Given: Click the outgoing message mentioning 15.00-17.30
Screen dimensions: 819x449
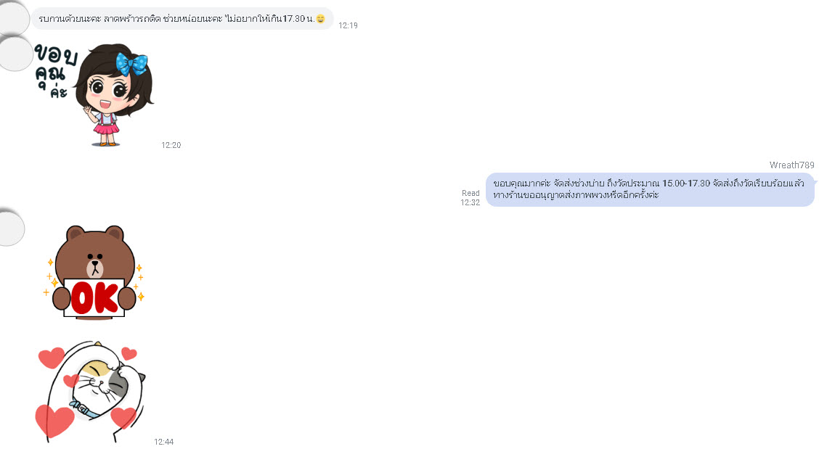Looking at the screenshot, I should click(650, 189).
